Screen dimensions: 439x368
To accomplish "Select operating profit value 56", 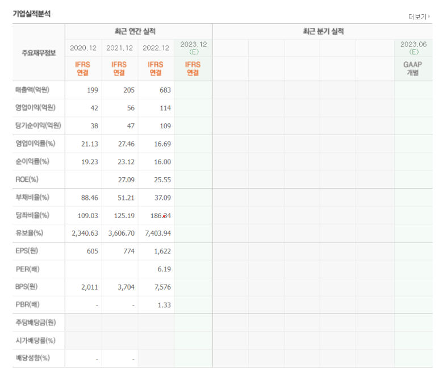I will point(131,108).
